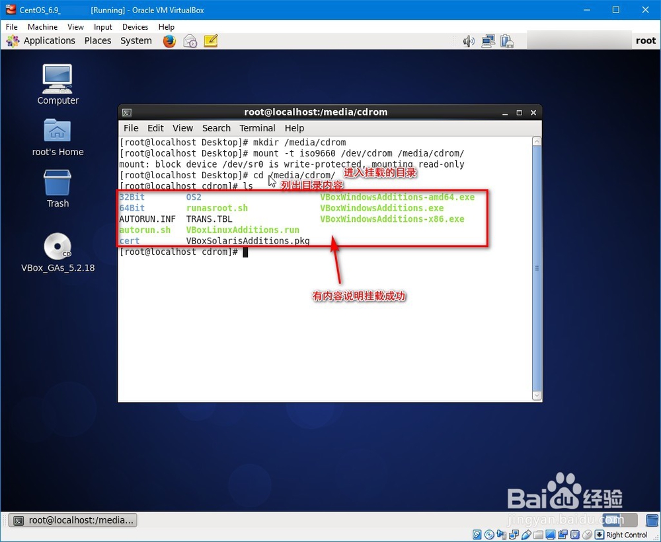661x542 pixels.
Task: Click the display monitor icon in the VirtualBox status bar
Action: click(x=551, y=535)
